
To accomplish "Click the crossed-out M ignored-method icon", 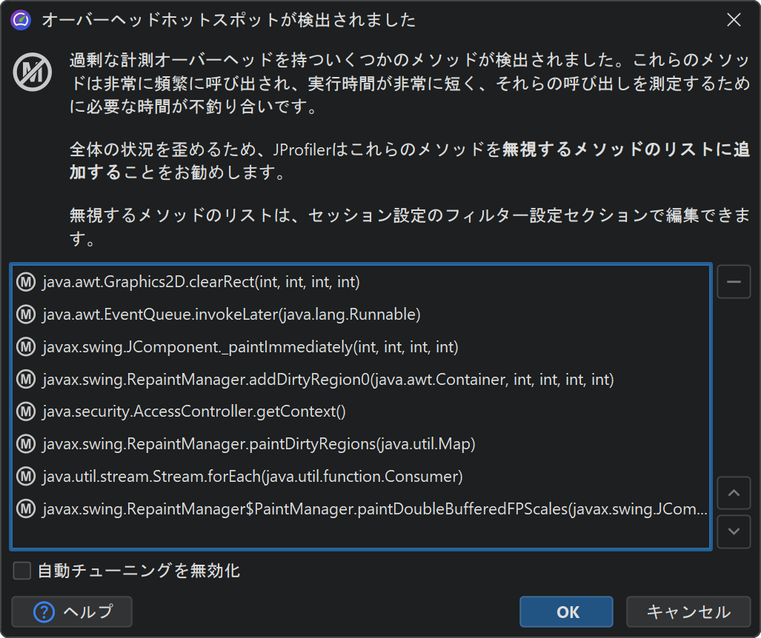I will point(33,73).
